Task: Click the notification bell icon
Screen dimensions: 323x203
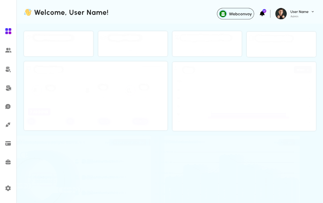Action: pos(262,14)
